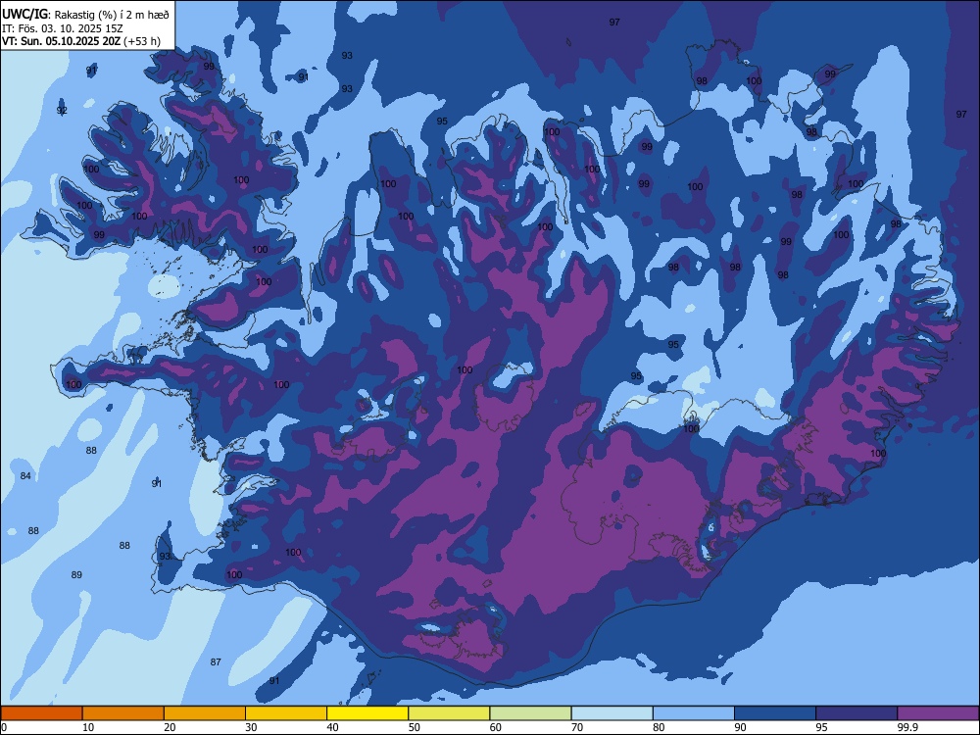
Task: Click the light blue 80–90 legend swatch
Action: (694, 713)
